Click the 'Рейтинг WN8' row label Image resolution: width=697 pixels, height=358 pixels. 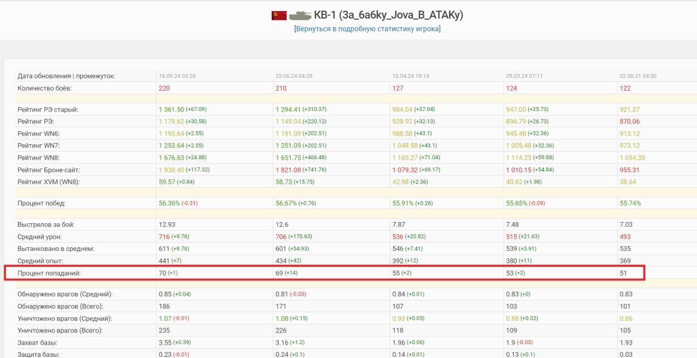39,157
